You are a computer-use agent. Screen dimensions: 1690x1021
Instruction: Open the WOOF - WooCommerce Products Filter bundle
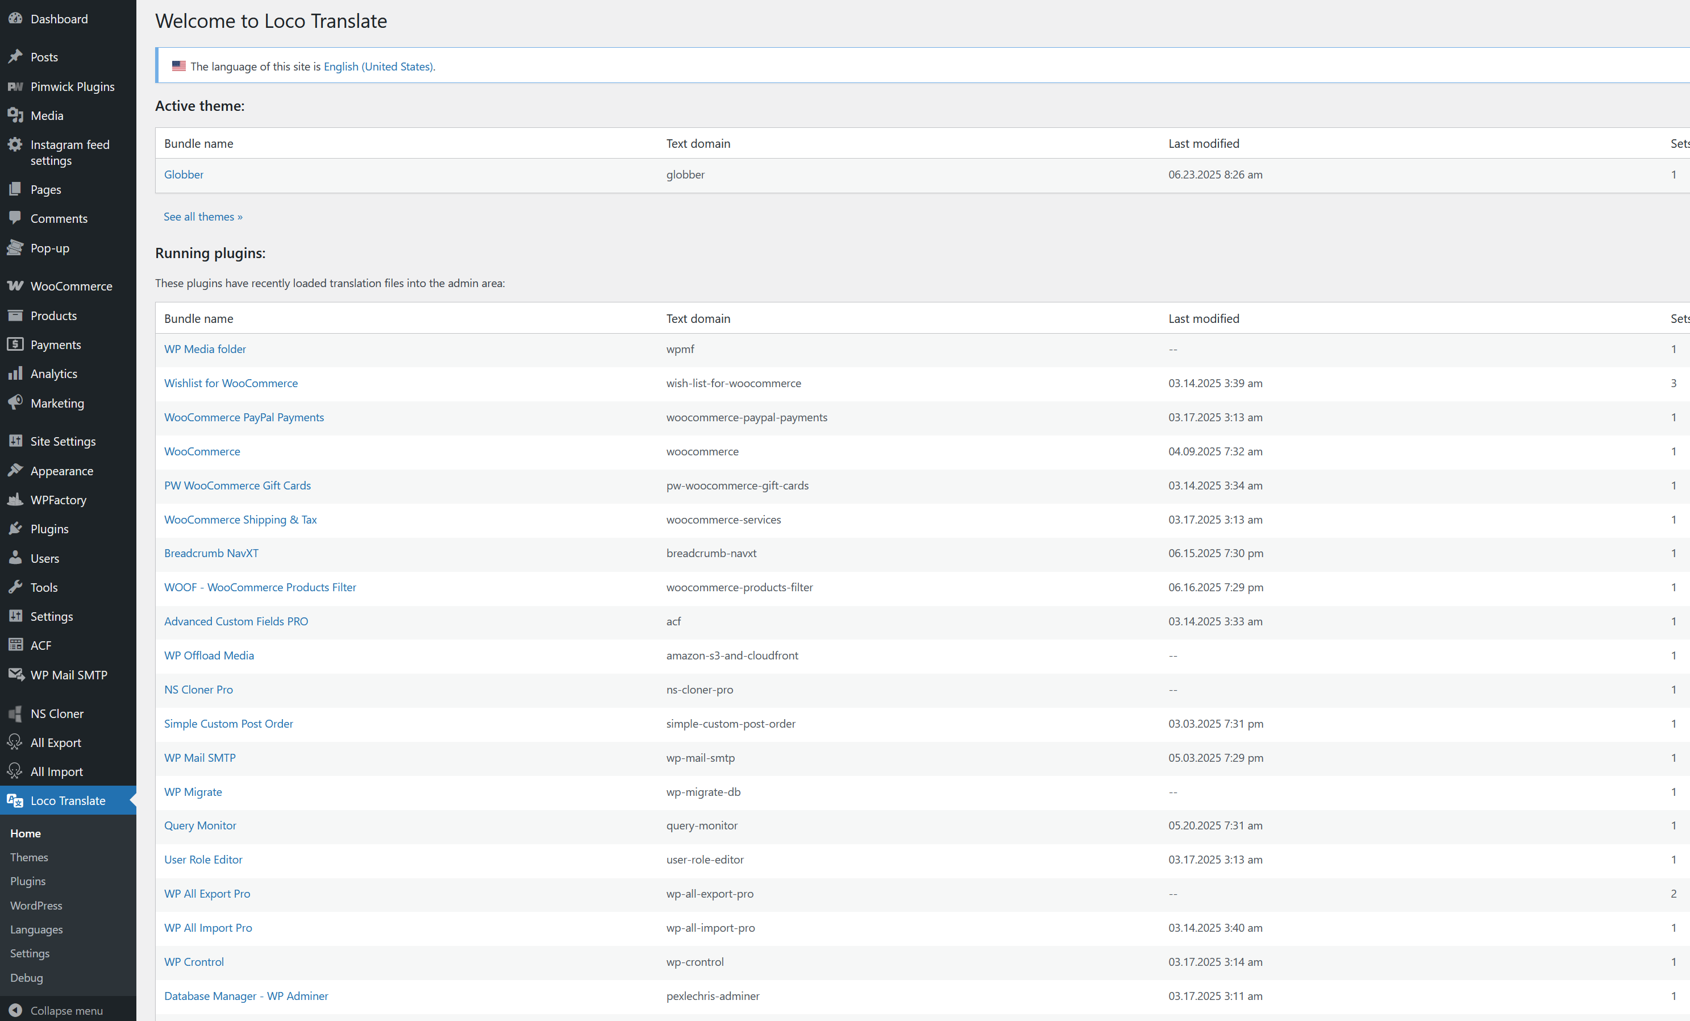[x=260, y=587]
